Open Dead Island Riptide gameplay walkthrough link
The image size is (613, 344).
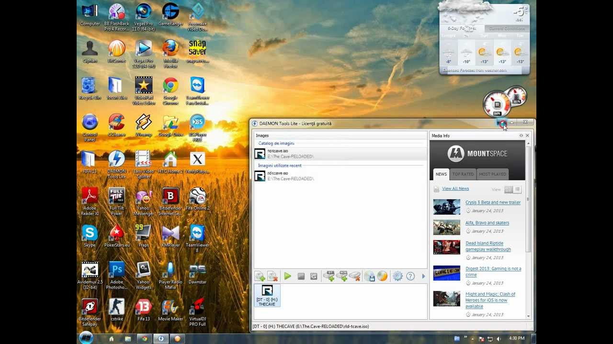point(488,246)
